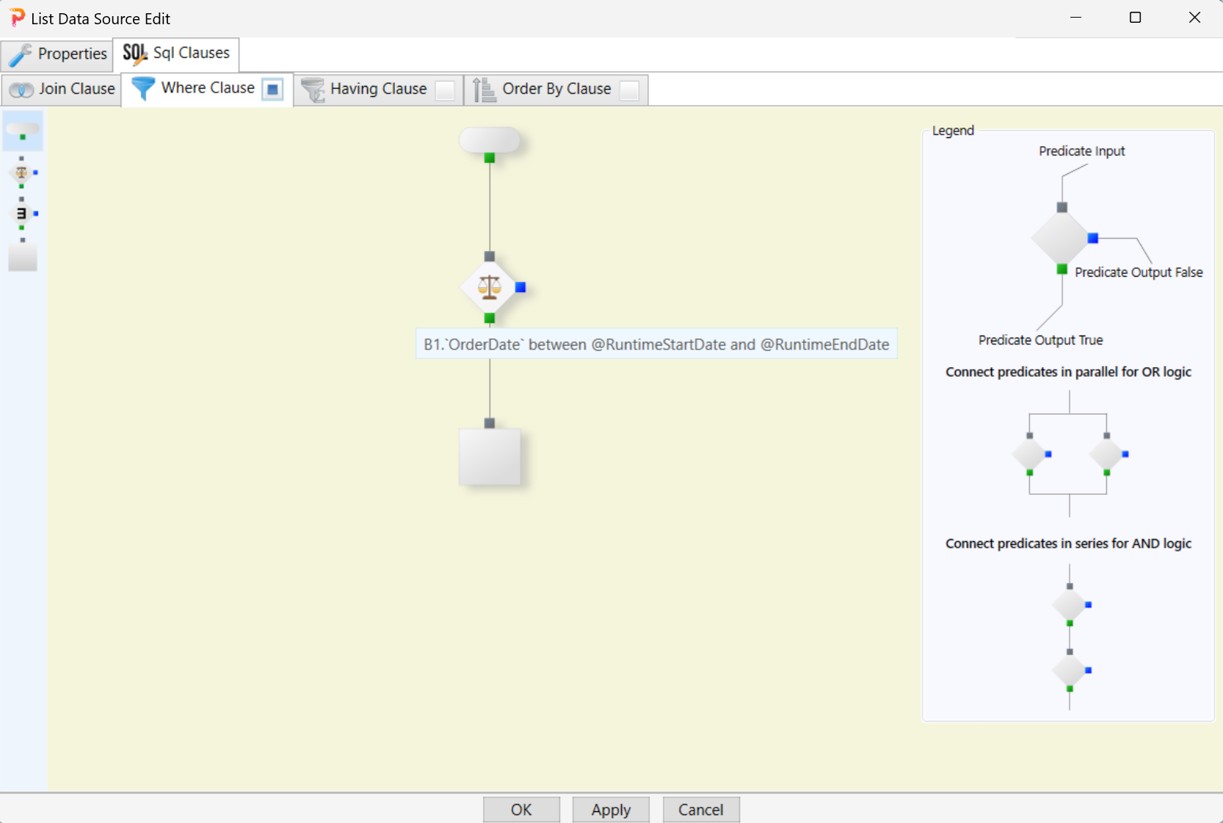This screenshot has height=823, width=1223.
Task: Click the legend's large predicate diamond
Action: coord(1061,238)
